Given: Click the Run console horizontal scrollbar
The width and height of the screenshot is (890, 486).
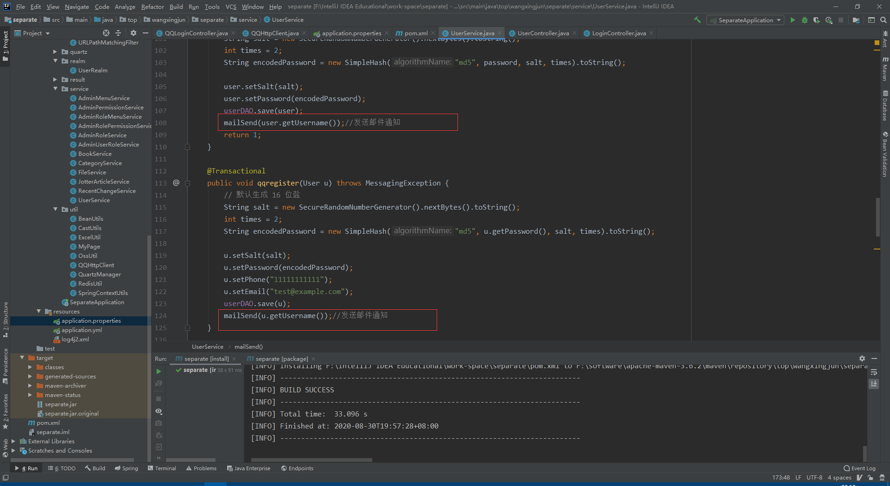Looking at the screenshot, I should (311, 460).
